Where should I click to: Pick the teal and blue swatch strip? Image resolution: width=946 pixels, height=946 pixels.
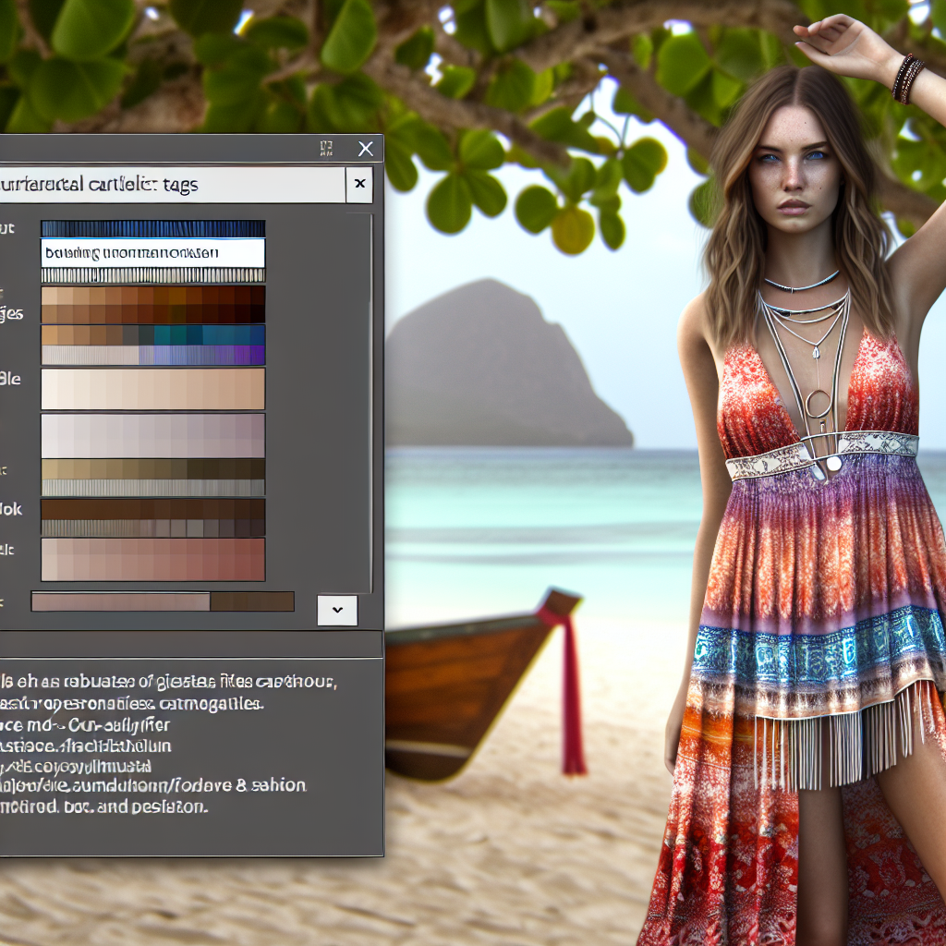click(153, 334)
